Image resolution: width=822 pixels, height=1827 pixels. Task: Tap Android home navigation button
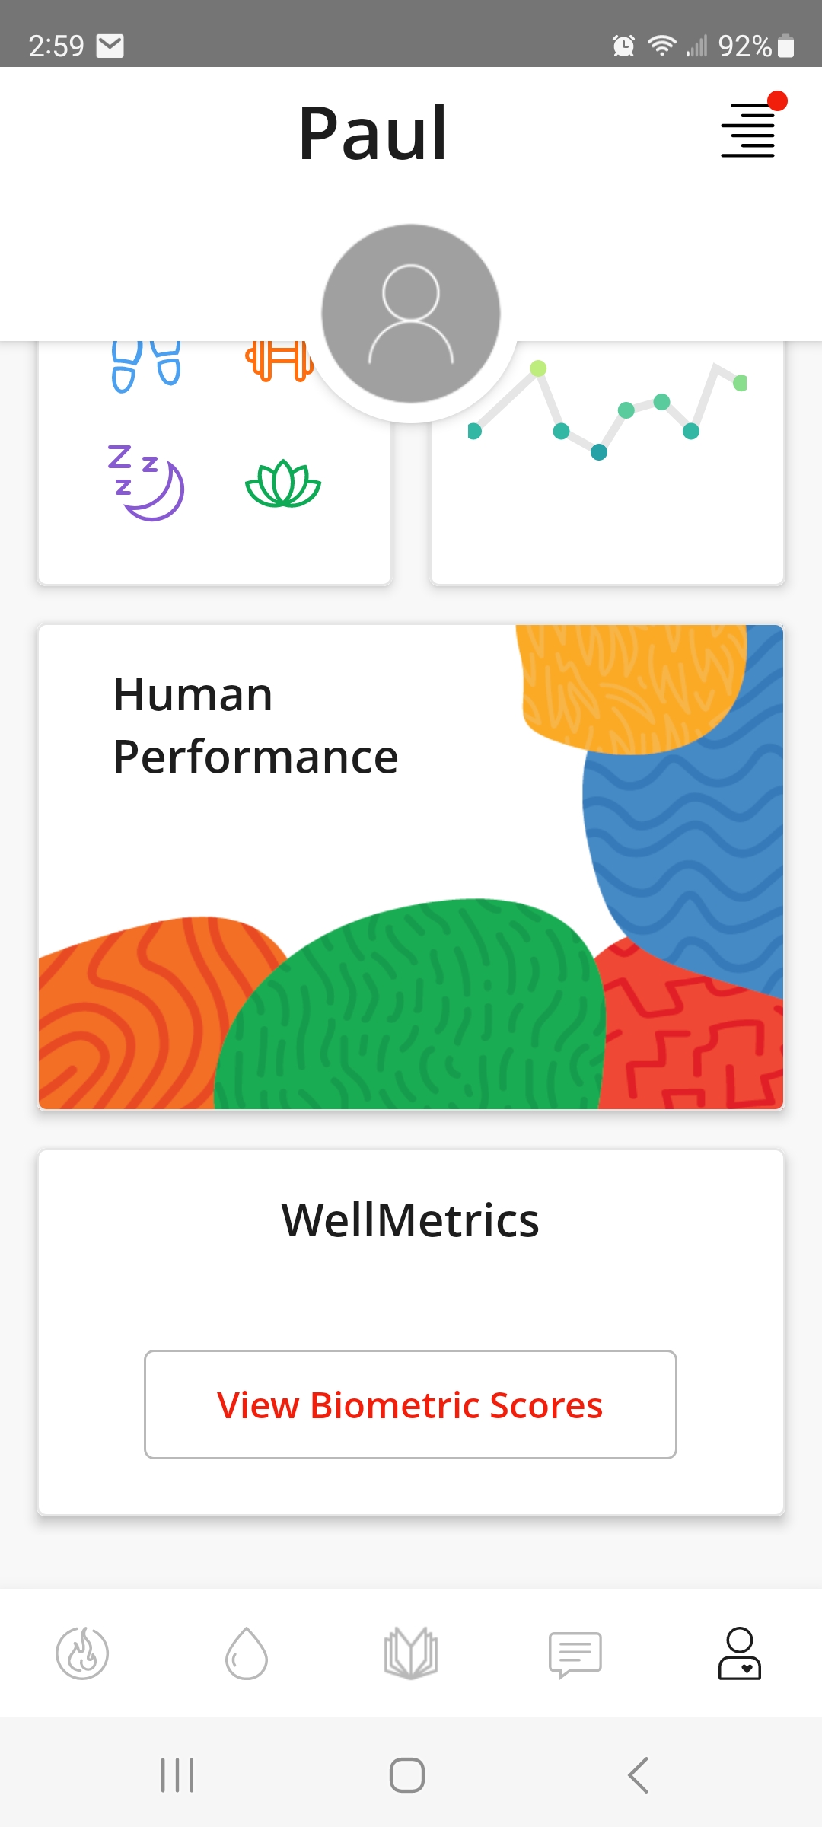click(x=407, y=1775)
